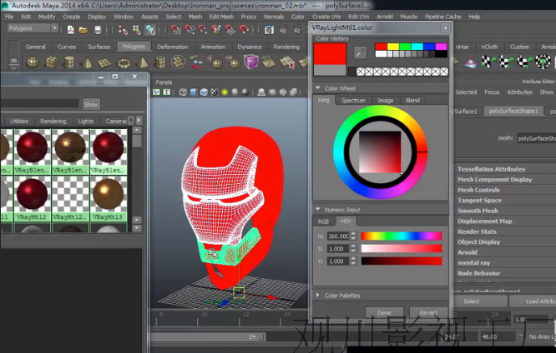This screenshot has height=353, width=556.
Task: Expand the Smooth Mesh section
Action: (x=478, y=211)
